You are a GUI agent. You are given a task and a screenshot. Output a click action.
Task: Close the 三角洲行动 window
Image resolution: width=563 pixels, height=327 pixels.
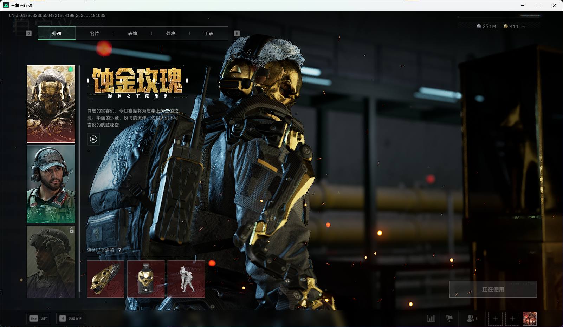pos(555,5)
